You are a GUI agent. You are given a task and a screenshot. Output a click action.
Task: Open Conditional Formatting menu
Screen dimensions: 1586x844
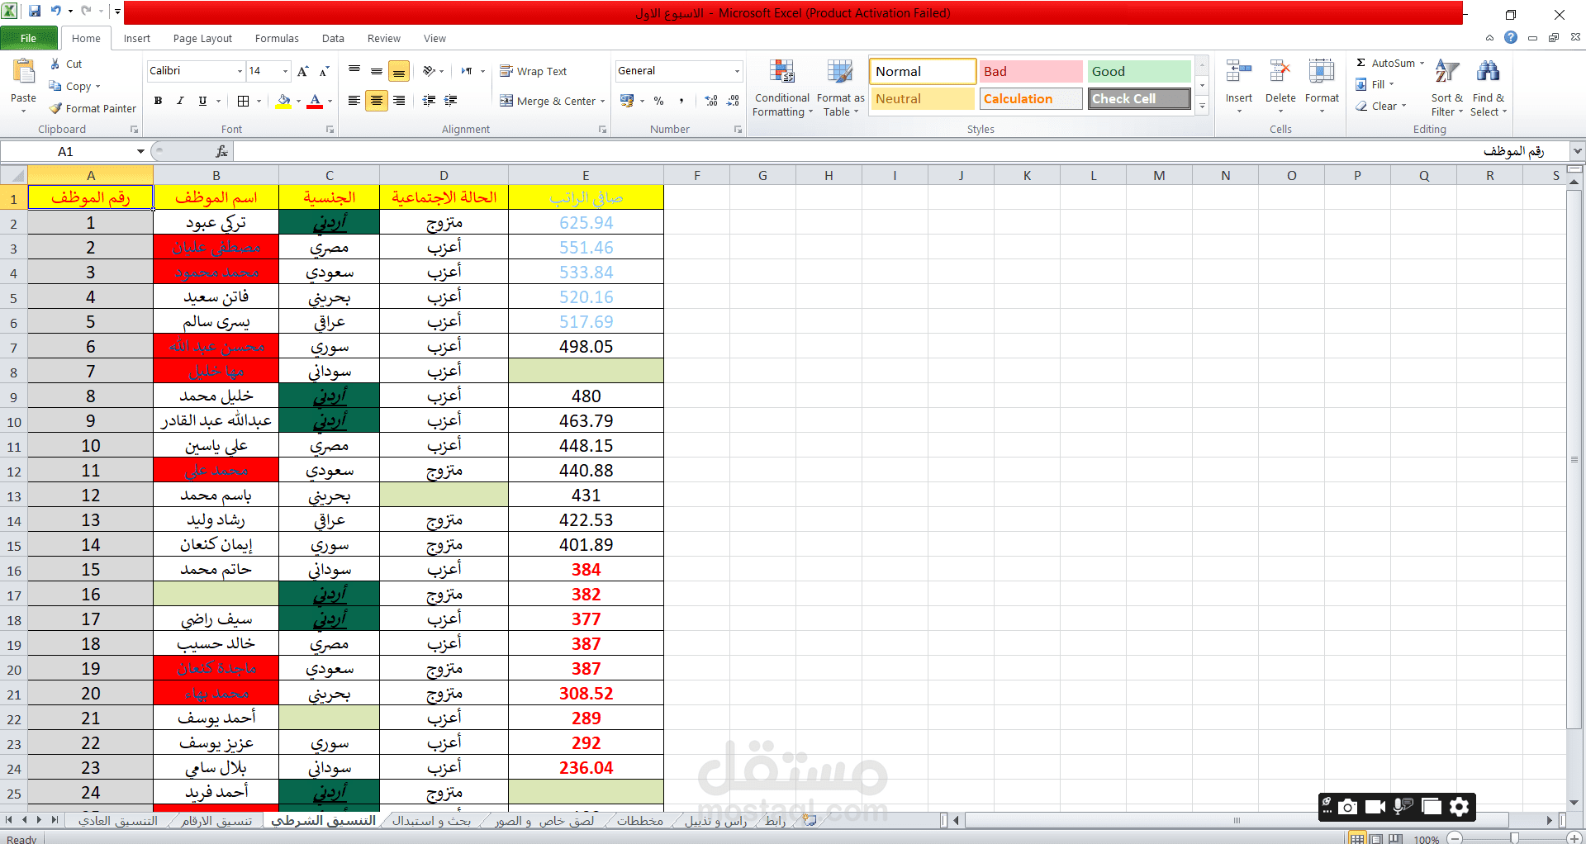coord(782,88)
